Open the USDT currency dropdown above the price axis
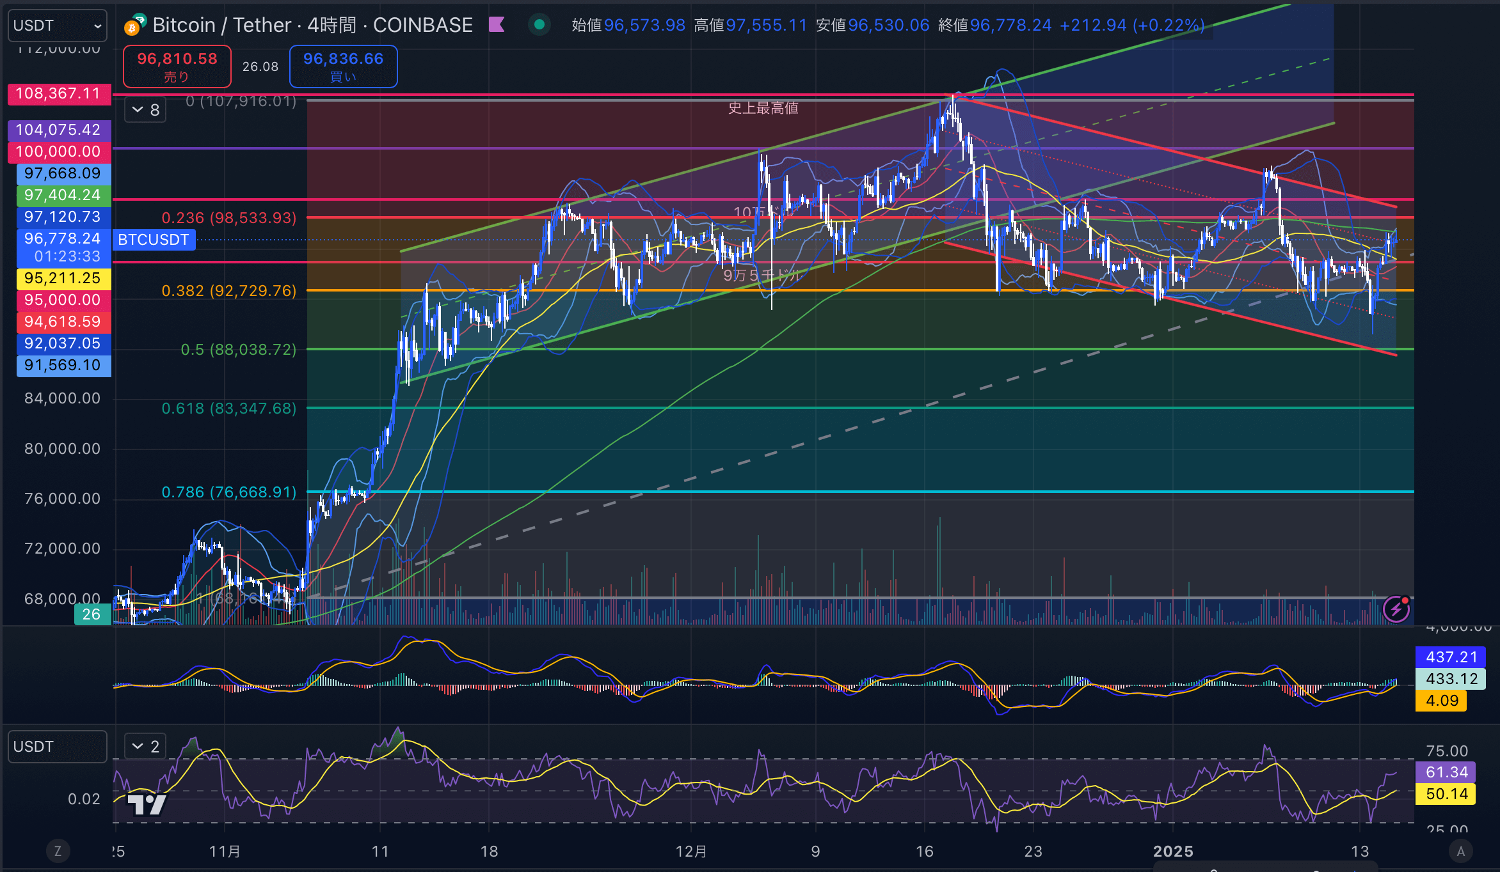 (x=57, y=26)
